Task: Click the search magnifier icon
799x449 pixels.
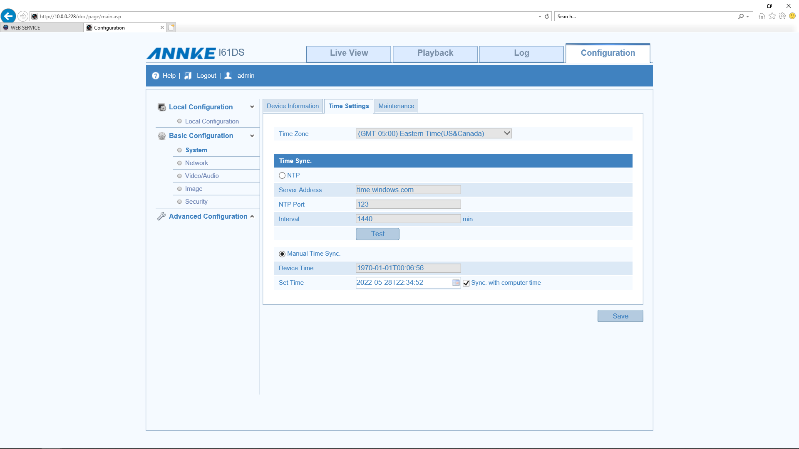Action: tap(741, 17)
